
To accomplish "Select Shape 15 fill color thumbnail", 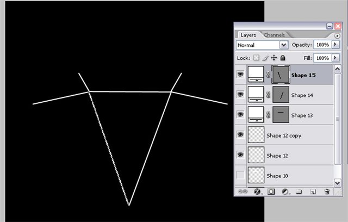I will point(256,74).
